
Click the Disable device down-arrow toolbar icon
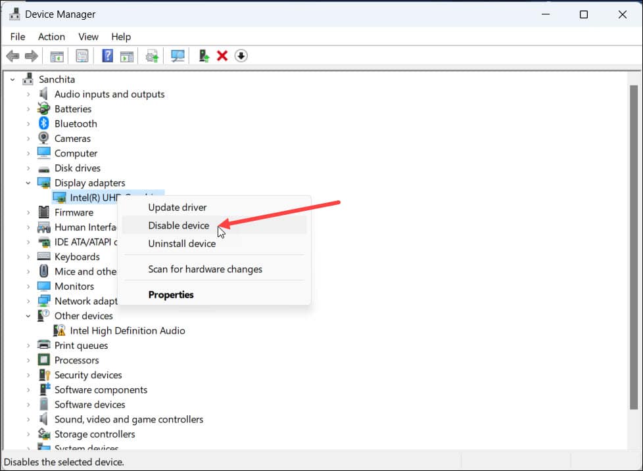241,56
